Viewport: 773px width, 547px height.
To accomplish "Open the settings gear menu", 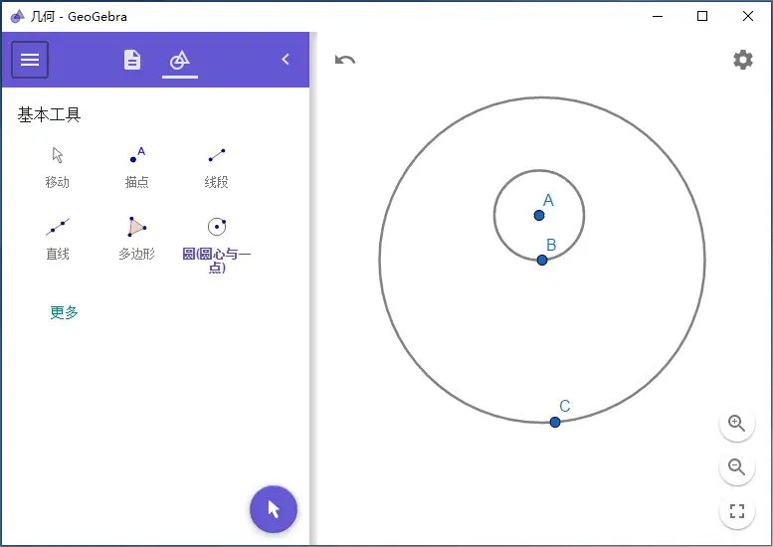I will 743,60.
